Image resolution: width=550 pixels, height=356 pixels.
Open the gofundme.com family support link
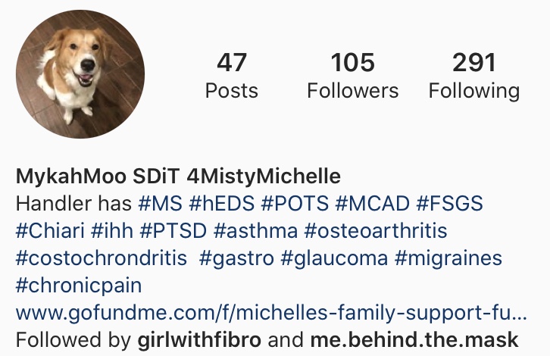click(271, 313)
